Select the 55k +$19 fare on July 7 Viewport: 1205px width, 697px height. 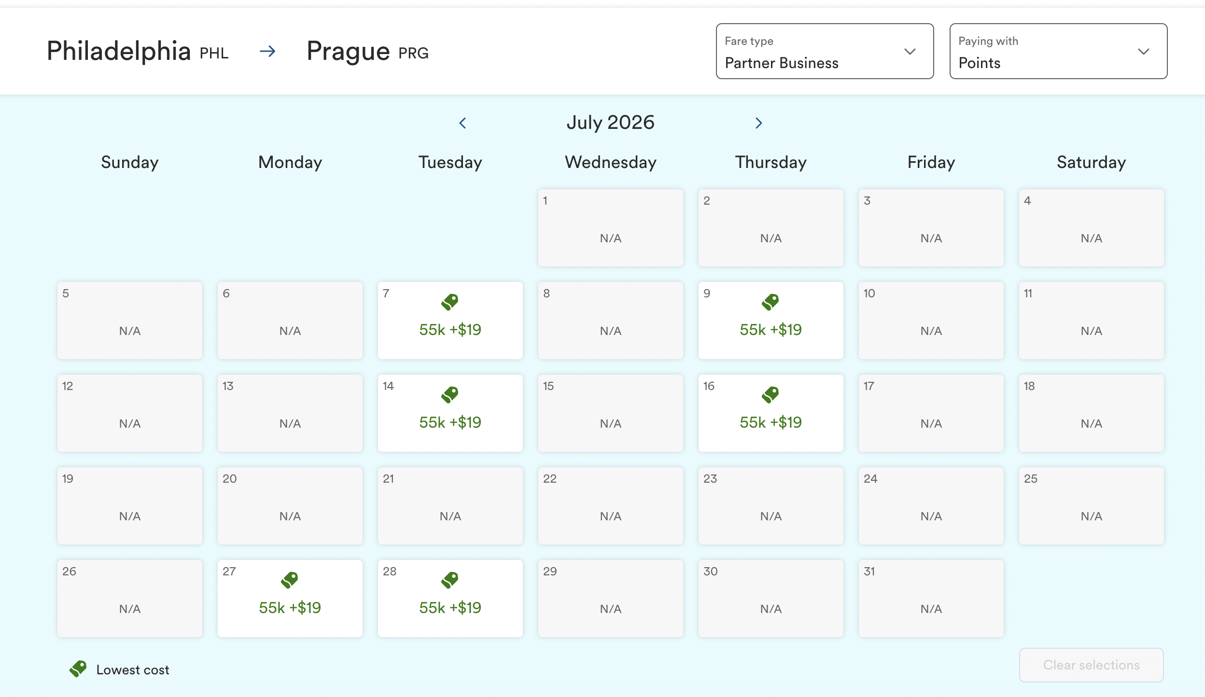[450, 330]
